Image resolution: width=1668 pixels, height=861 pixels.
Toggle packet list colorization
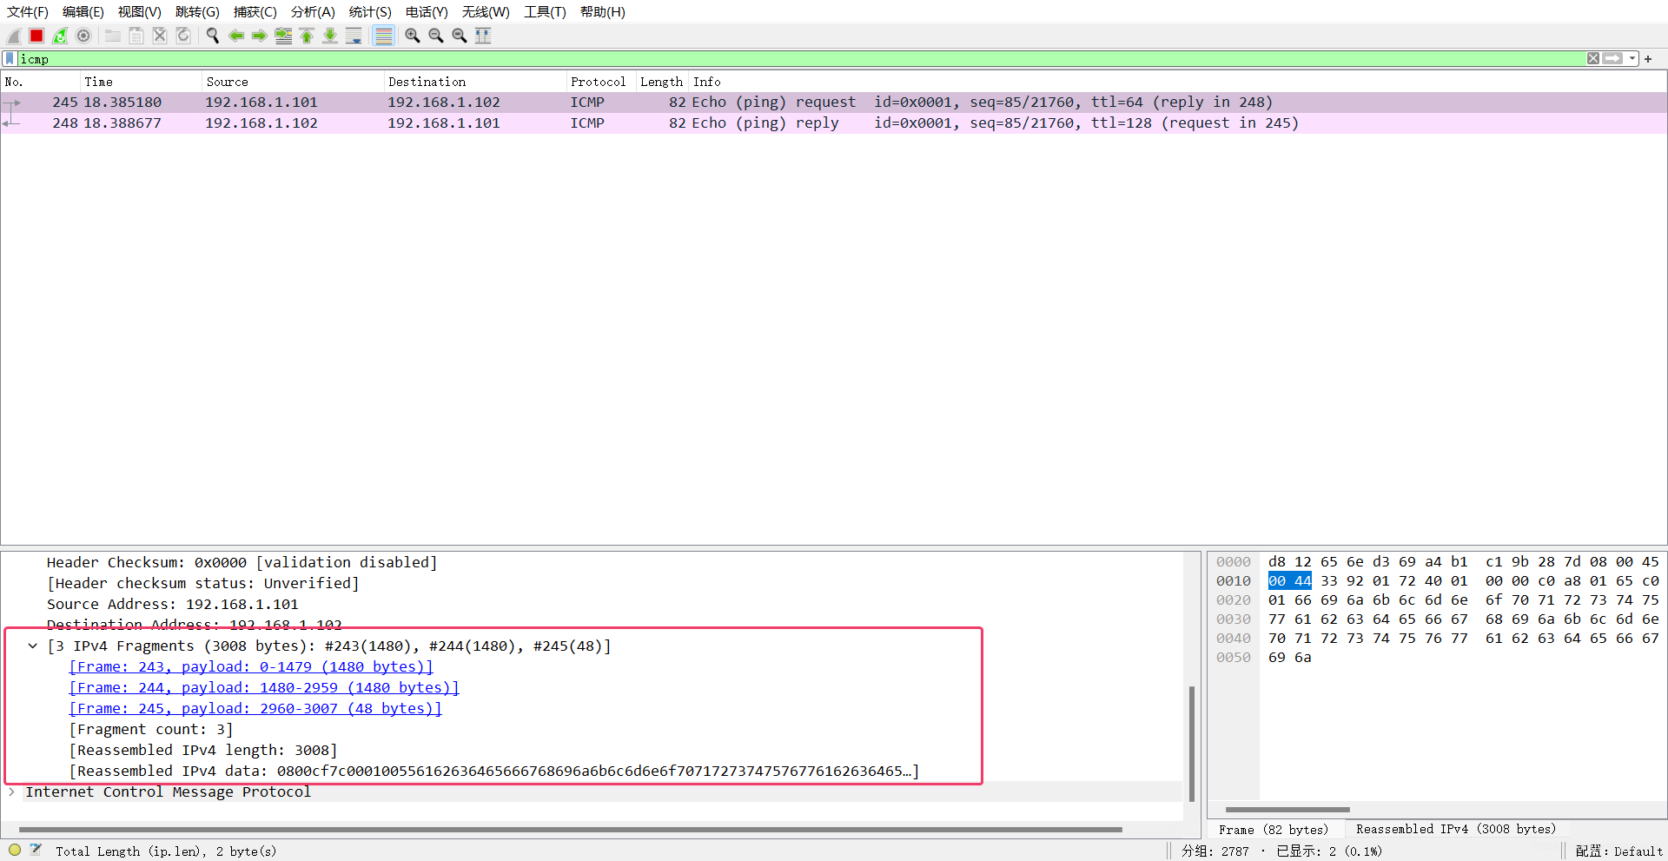click(383, 36)
